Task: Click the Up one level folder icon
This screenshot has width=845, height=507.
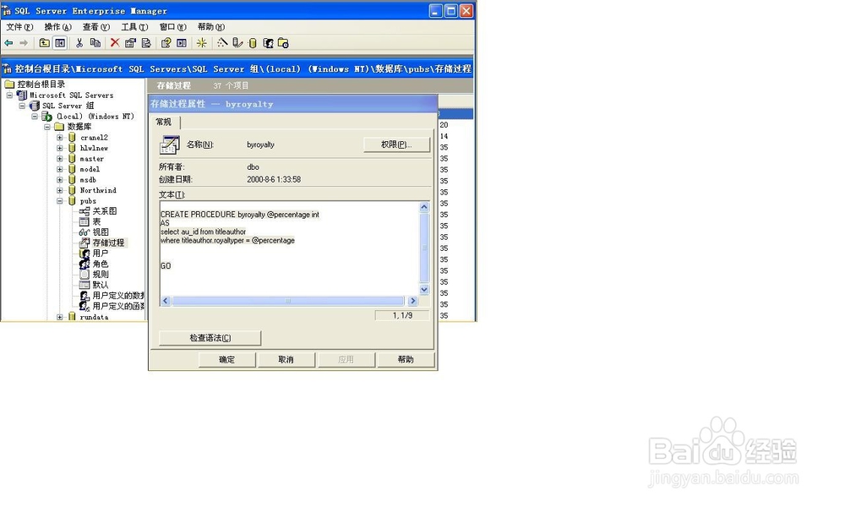Action: [x=45, y=43]
